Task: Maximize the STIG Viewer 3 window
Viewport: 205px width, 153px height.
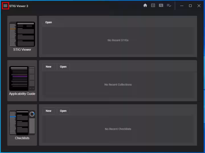Action: point(190,6)
